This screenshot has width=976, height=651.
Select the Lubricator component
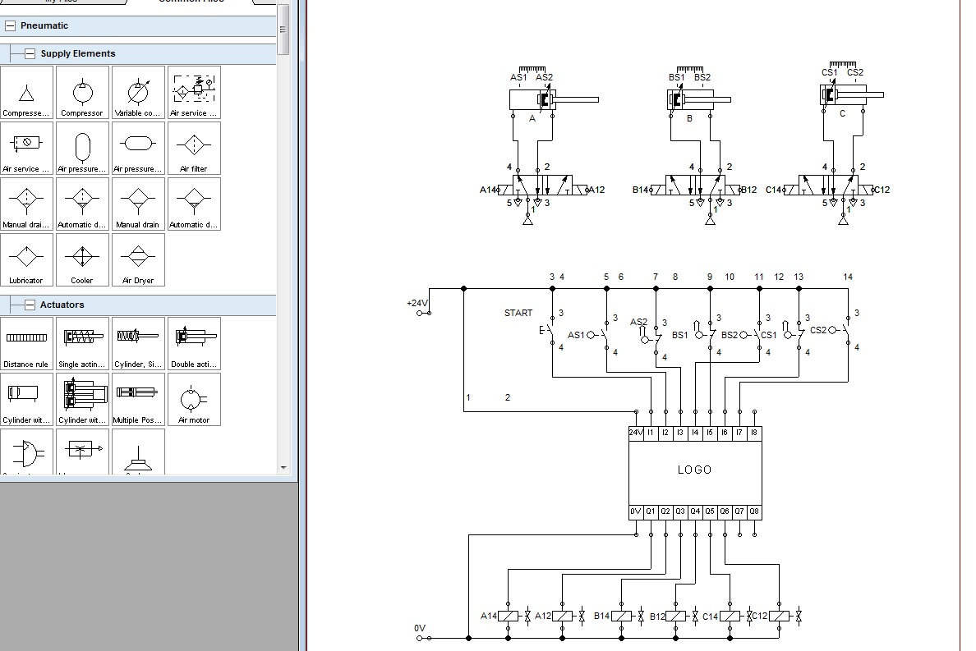click(x=26, y=260)
